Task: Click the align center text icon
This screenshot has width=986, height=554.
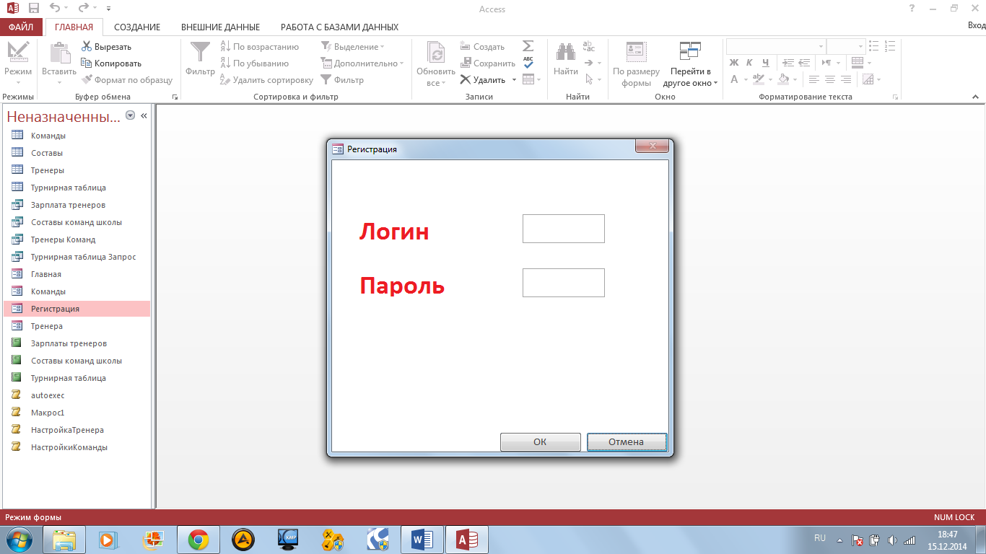Action: click(x=830, y=79)
